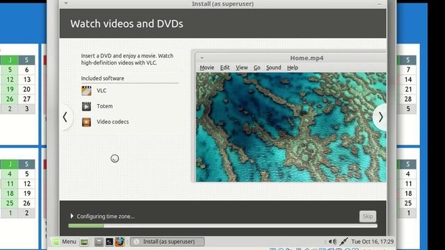Image resolution: width=445 pixels, height=250 pixels.
Task: Go to the previous slide with left arrow
Action: pyautogui.click(x=65, y=117)
